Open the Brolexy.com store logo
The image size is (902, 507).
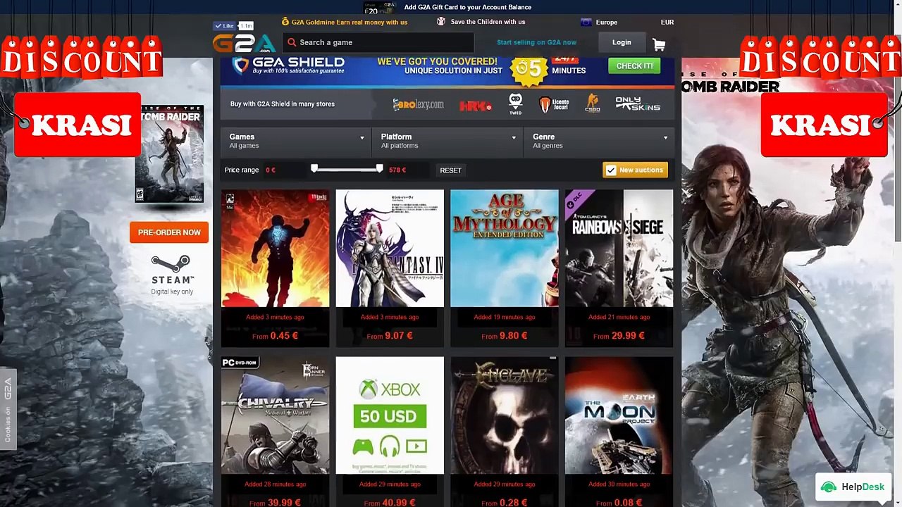(419, 105)
